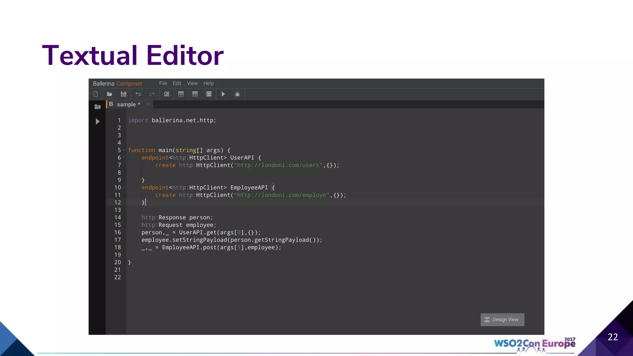The width and height of the screenshot is (633, 356).
Task: Click line number 20 in the gutter
Action: 117,262
